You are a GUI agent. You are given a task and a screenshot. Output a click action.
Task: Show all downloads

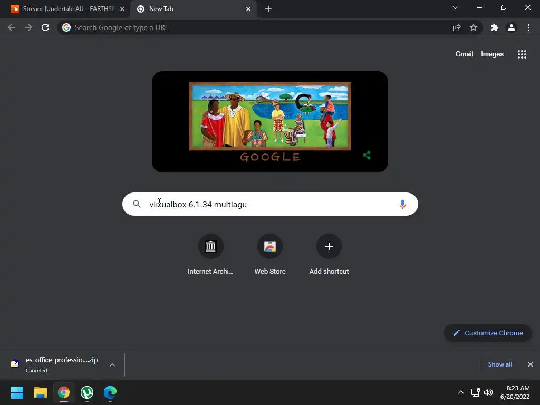(x=500, y=364)
